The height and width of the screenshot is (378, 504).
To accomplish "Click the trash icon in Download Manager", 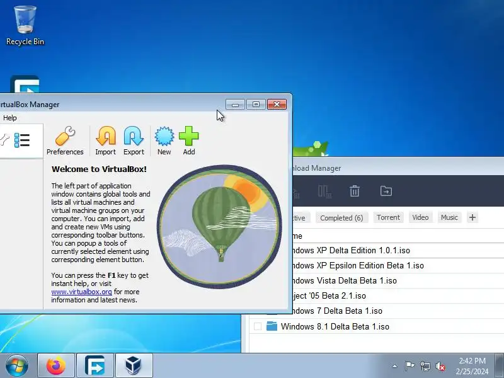I will click(x=355, y=191).
